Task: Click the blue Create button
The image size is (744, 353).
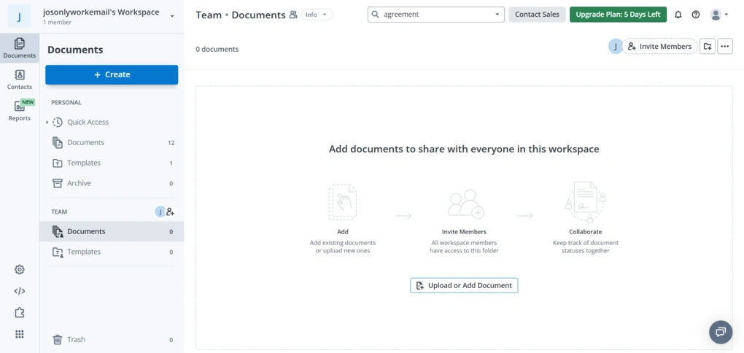Action: 112,74
